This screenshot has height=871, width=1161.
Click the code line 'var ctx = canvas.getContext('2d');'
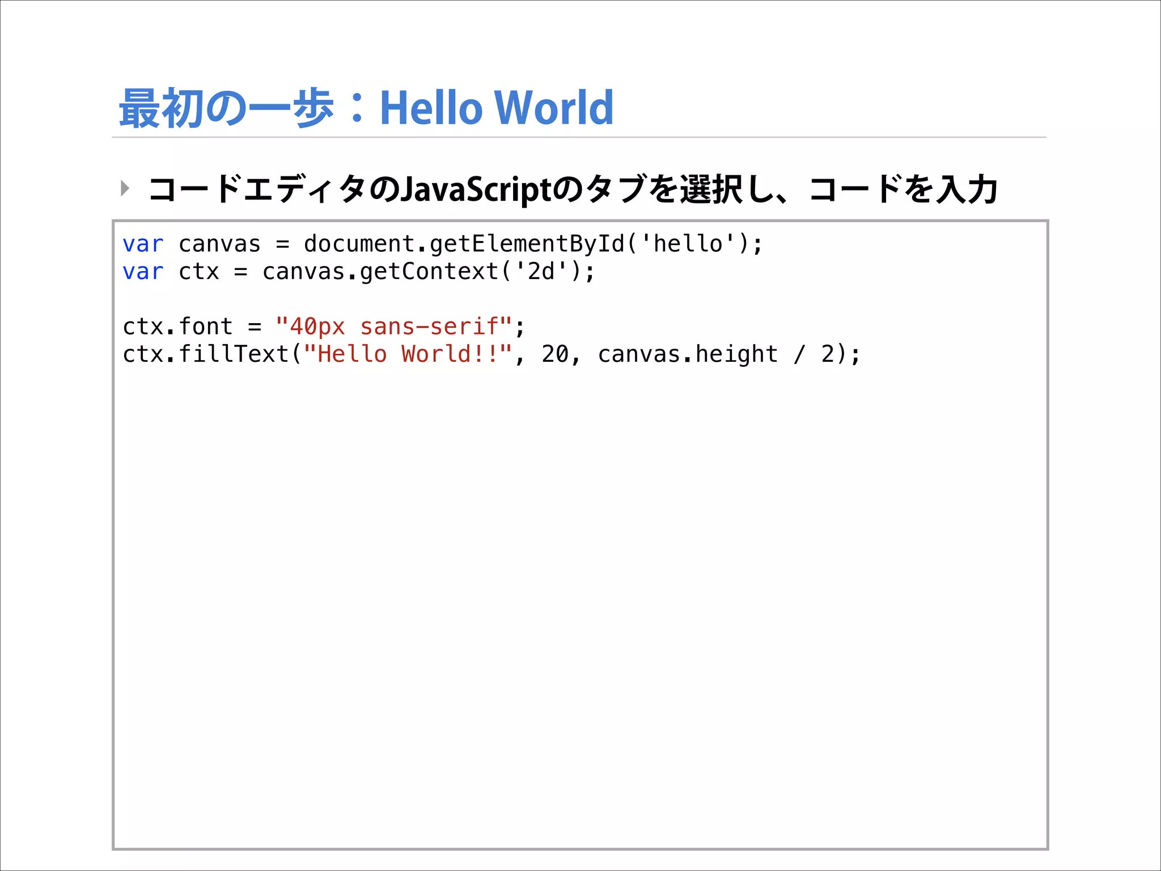point(359,272)
